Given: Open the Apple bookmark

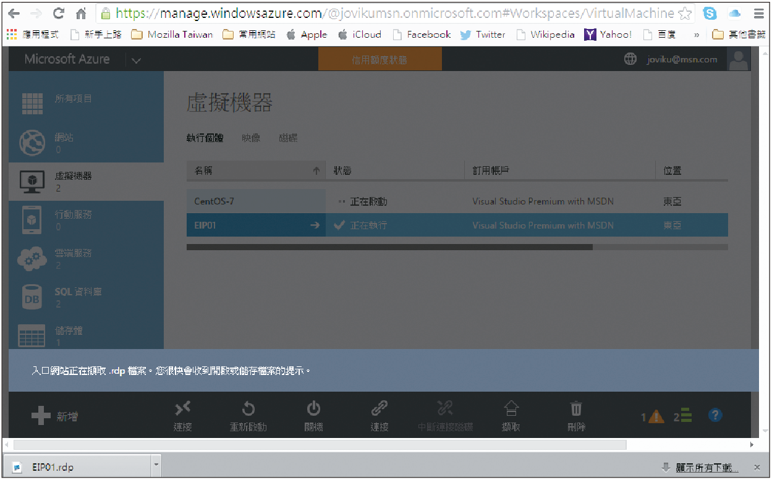Looking at the screenshot, I should 307,35.
